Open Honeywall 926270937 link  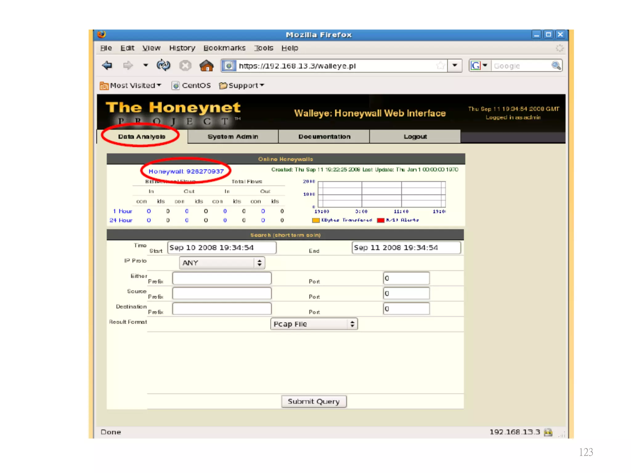pos(186,172)
